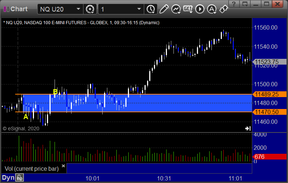
Task: Click the 11470.50 orange price marker
Action: 270,112
